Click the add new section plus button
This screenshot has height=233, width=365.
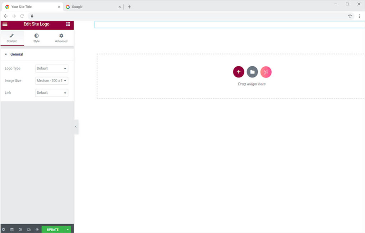238,72
